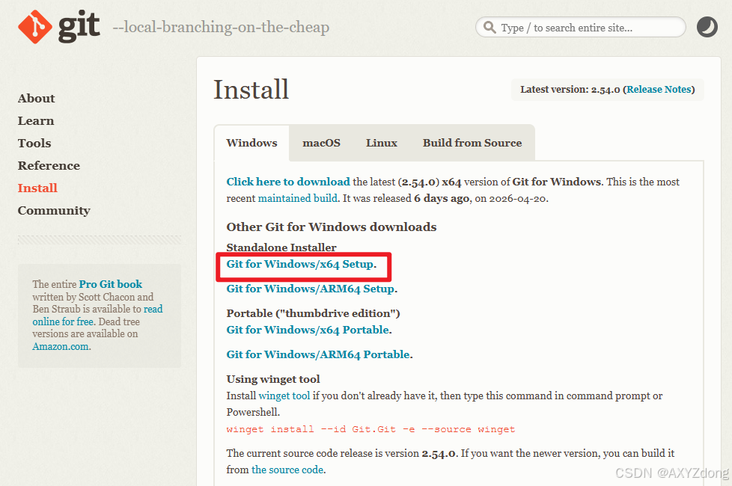Image resolution: width=732 pixels, height=486 pixels.
Task: Click the search magnifier icon
Action: click(489, 28)
